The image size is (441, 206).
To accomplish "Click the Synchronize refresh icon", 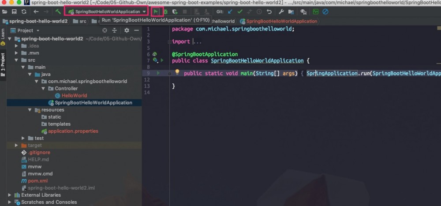I will point(24,12).
